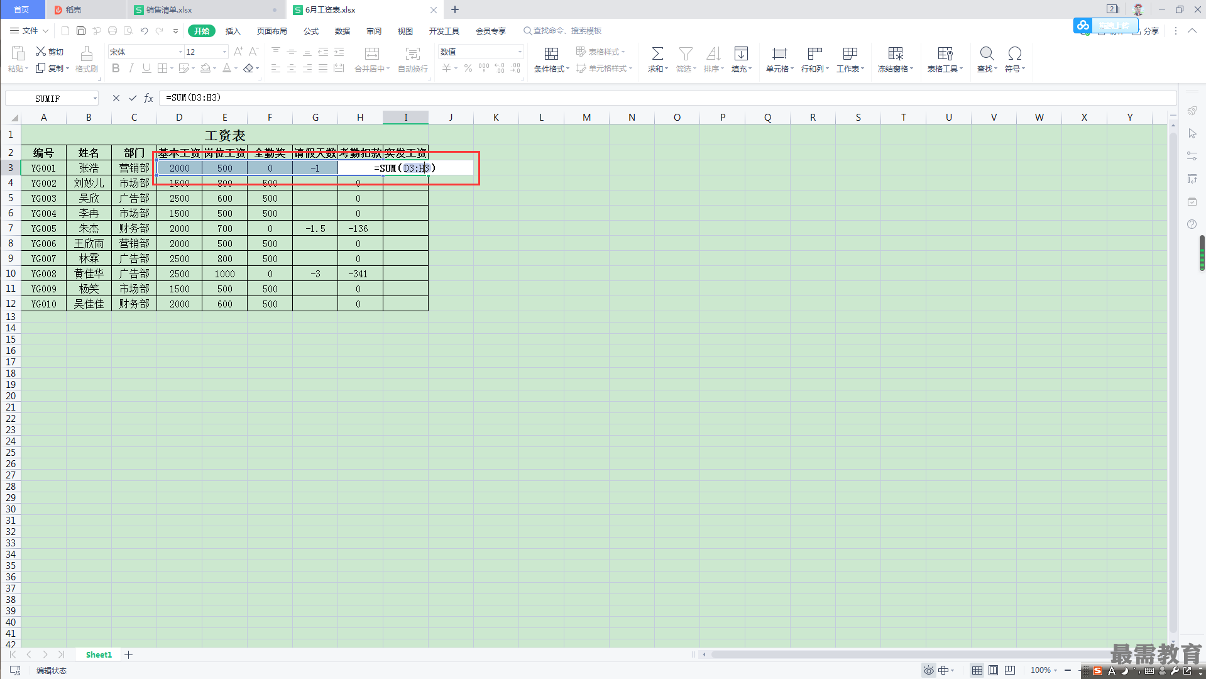The width and height of the screenshot is (1206, 679).
Task: Open the font color dropdown arrow
Action: click(x=236, y=69)
